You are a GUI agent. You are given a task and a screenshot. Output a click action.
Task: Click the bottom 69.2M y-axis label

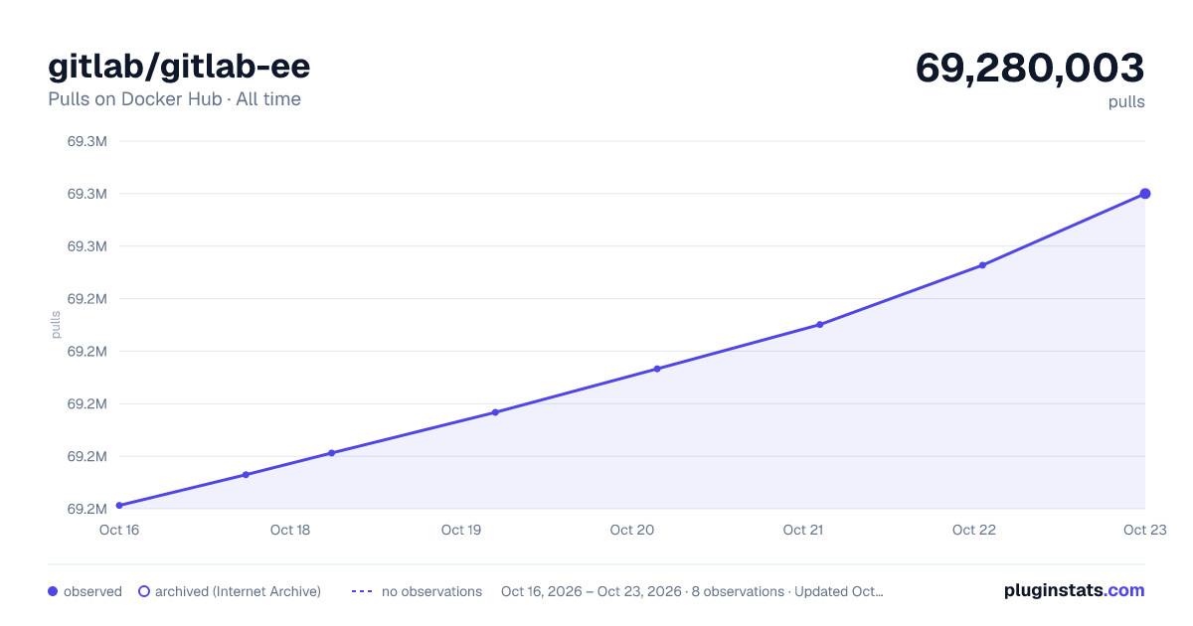coord(86,509)
